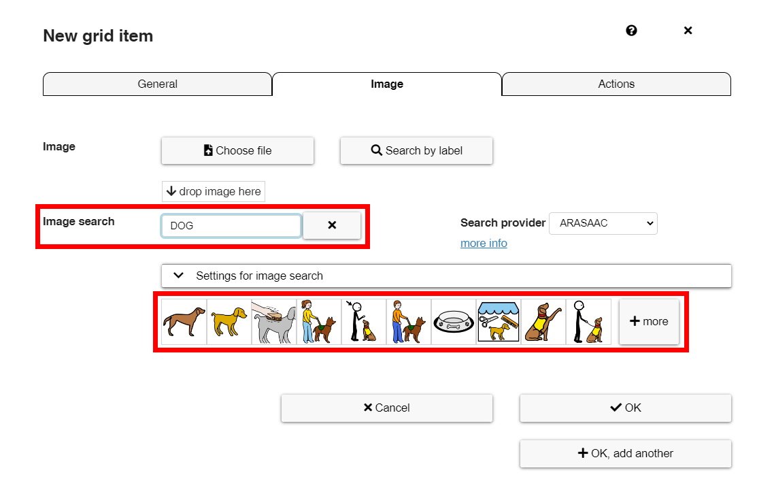Focus the Image search text field
This screenshot has height=496, width=774.
point(231,226)
